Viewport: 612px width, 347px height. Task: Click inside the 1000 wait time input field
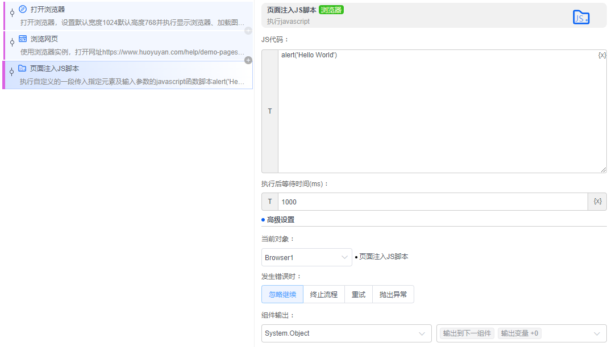coord(398,202)
